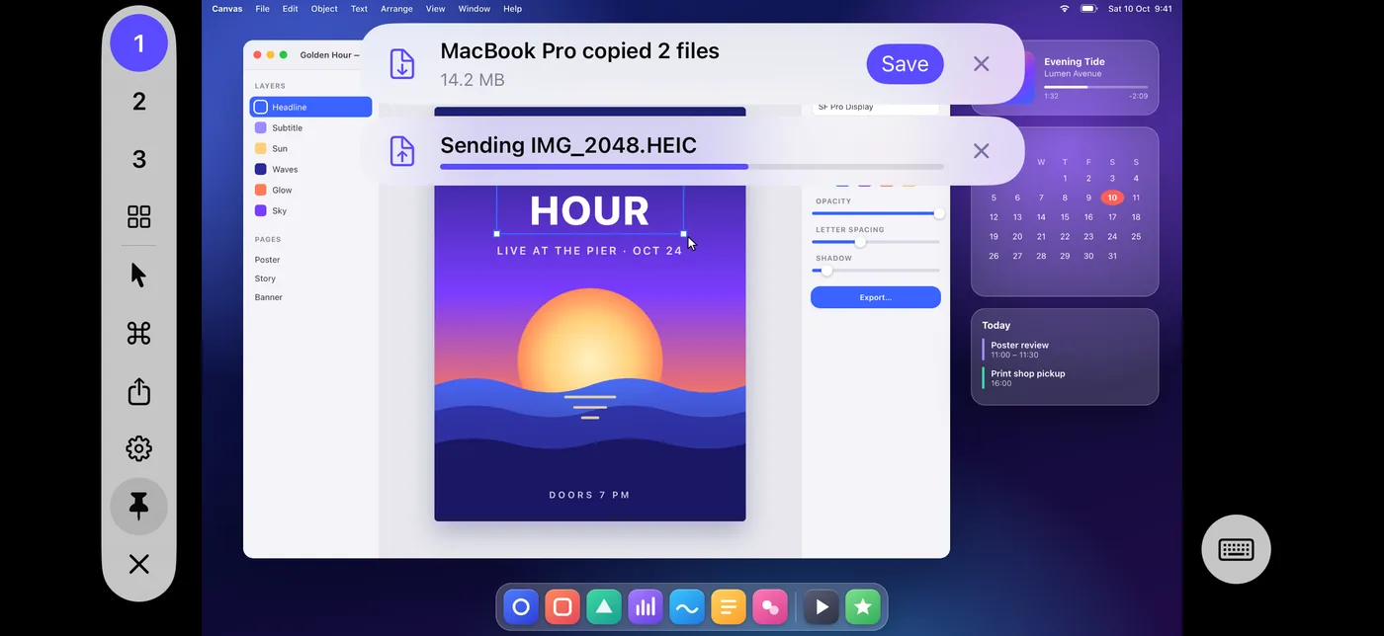Open the gear settings icon in the sidebar
The height and width of the screenshot is (636, 1384).
click(x=138, y=448)
